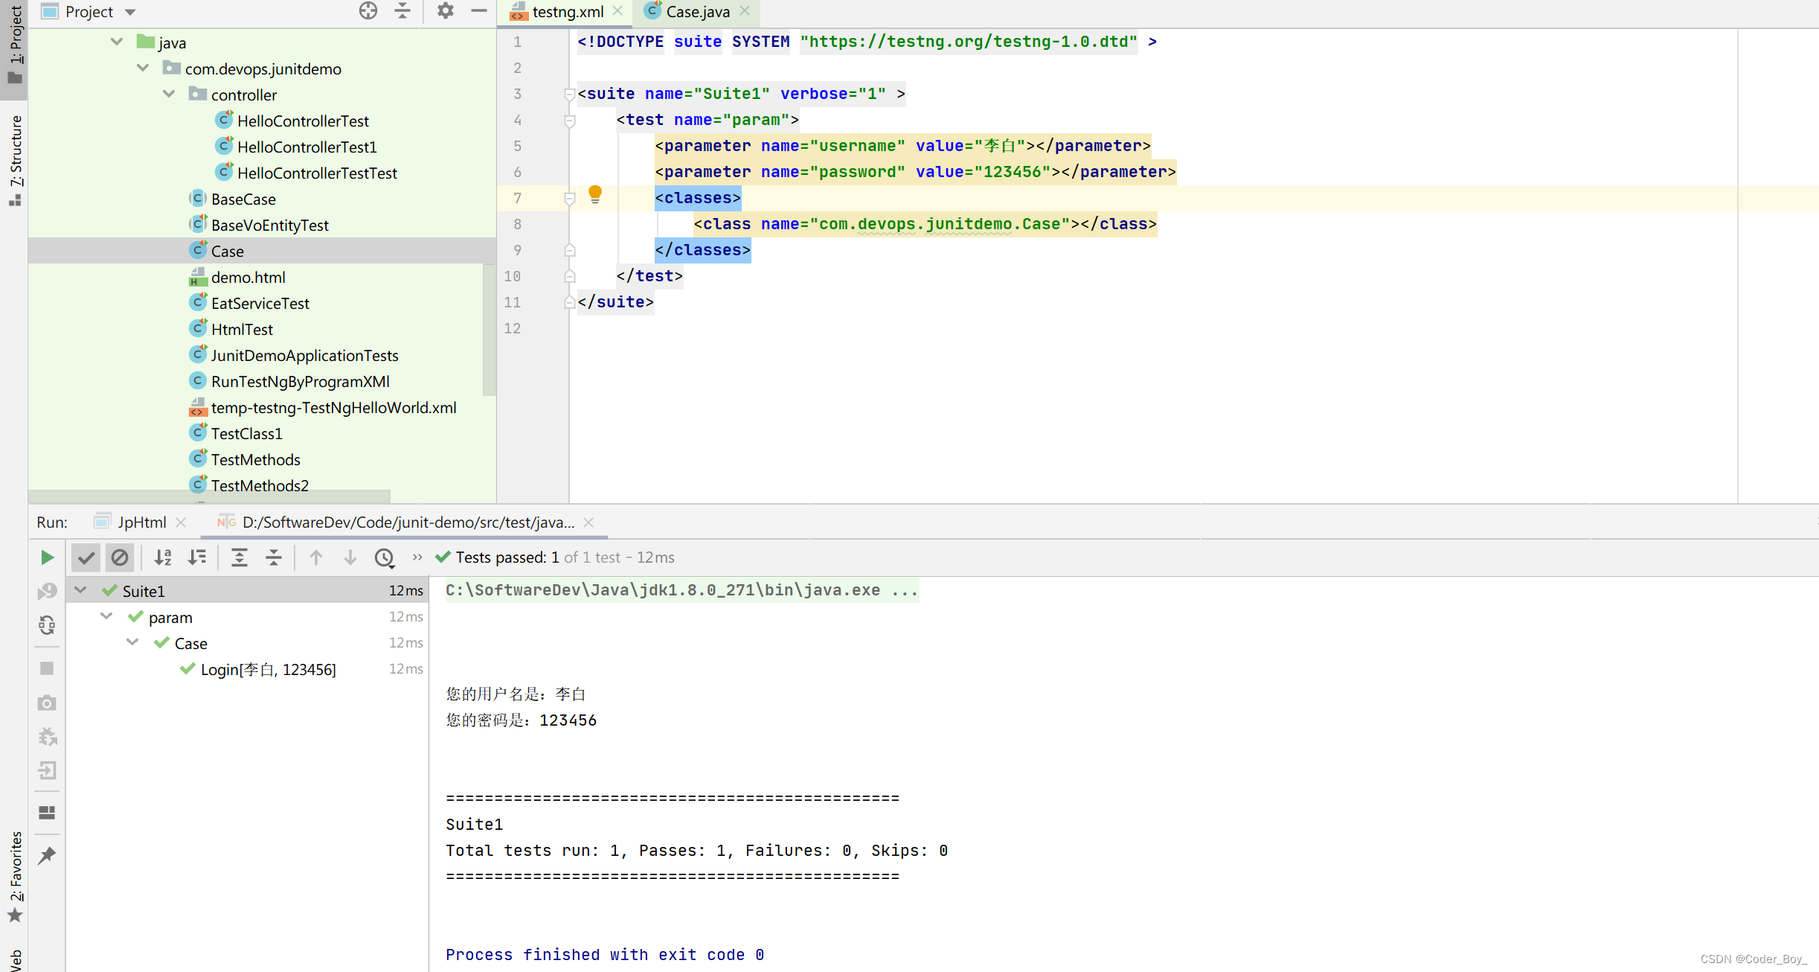
Task: Expand all test tree nodes
Action: pos(240,557)
